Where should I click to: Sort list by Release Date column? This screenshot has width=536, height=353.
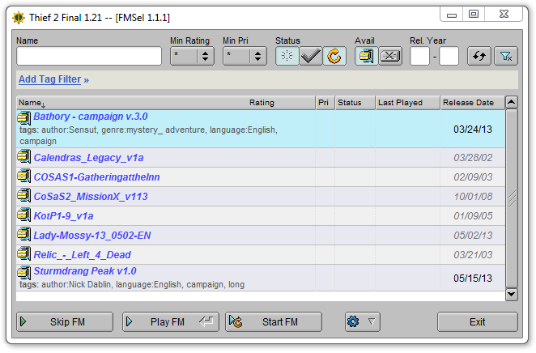click(x=472, y=103)
